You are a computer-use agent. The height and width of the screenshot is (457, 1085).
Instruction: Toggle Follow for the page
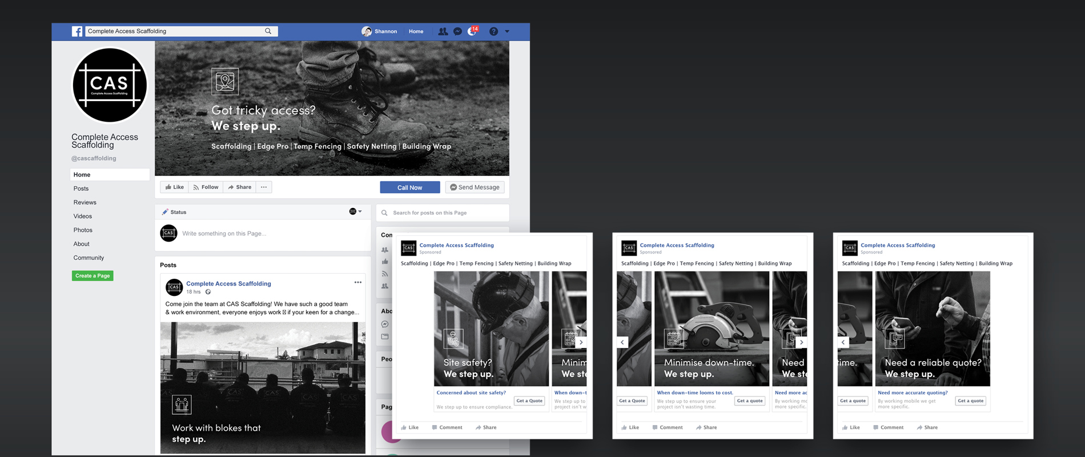coord(206,187)
